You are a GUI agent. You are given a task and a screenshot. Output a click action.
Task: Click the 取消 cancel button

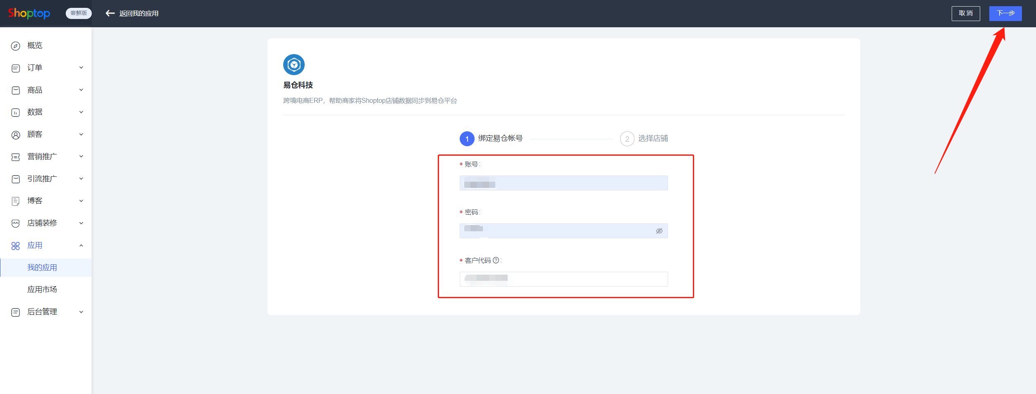click(966, 13)
